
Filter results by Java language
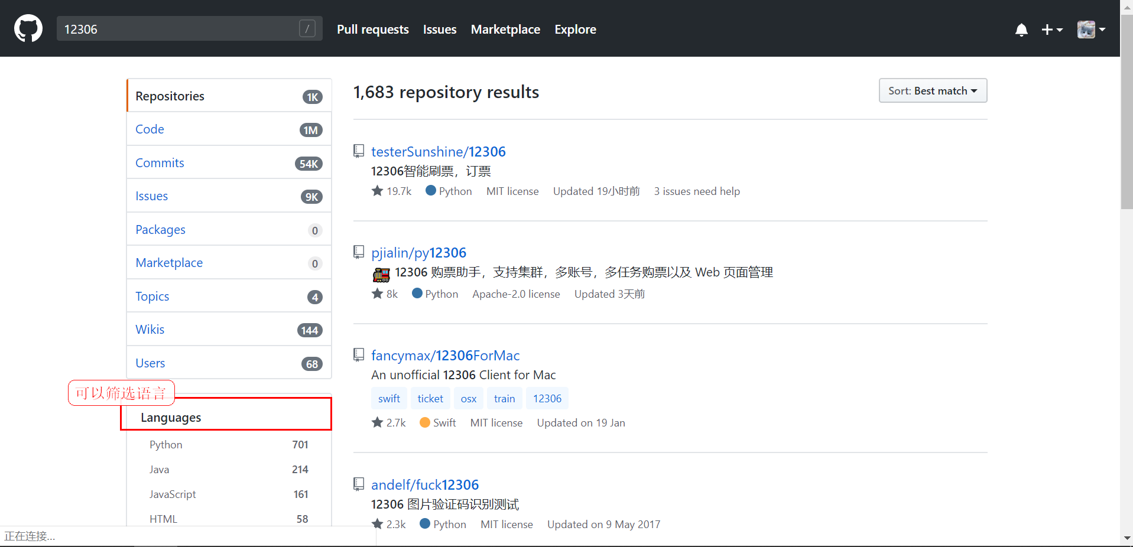(x=229, y=469)
